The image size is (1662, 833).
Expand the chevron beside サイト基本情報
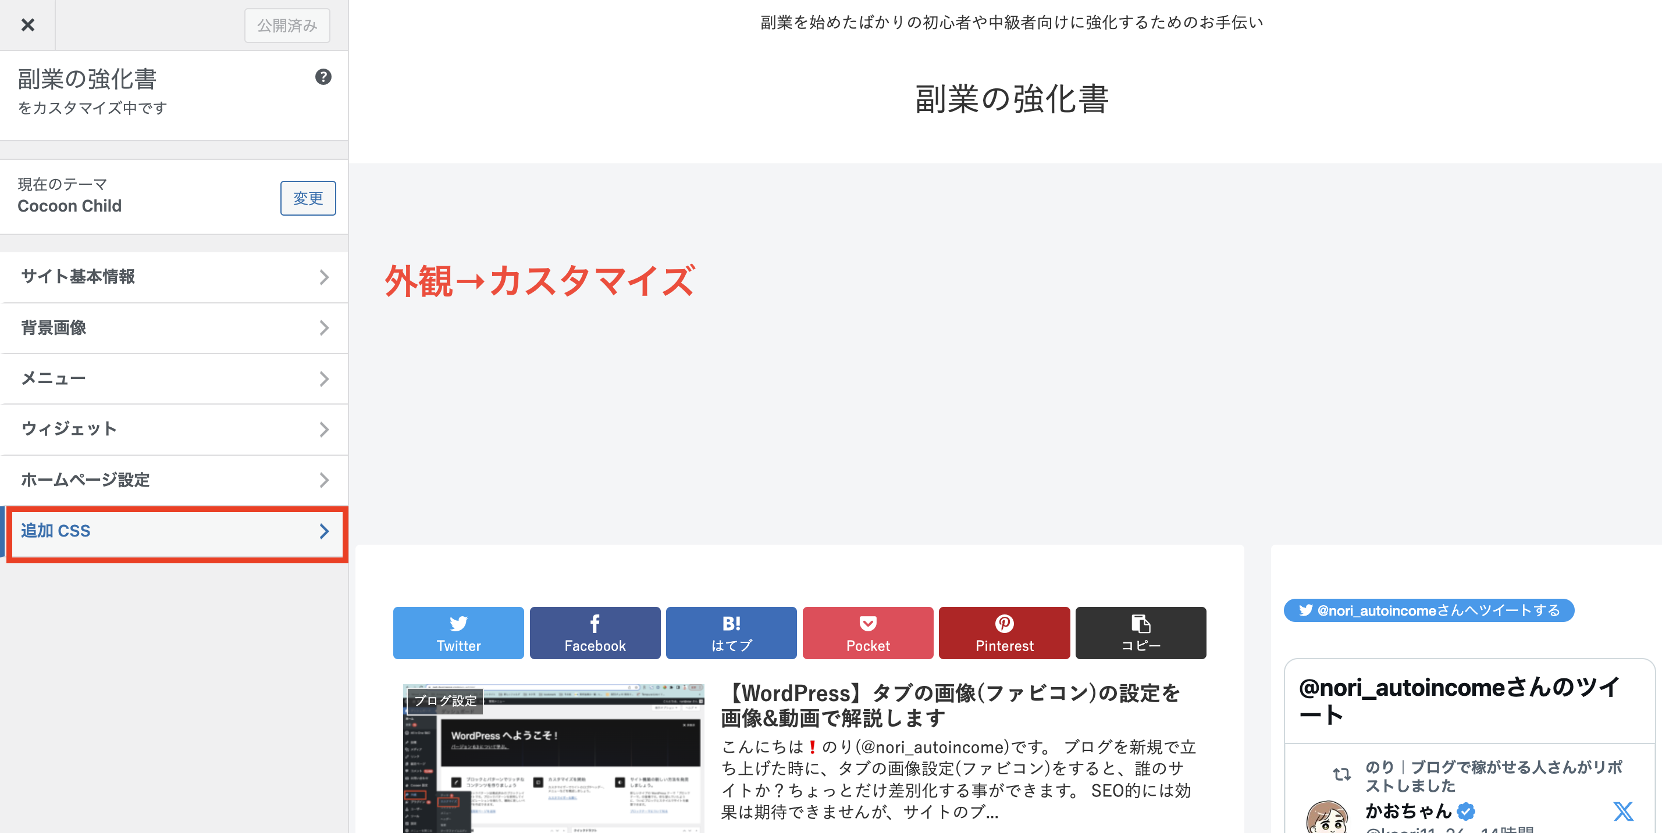pos(324,277)
